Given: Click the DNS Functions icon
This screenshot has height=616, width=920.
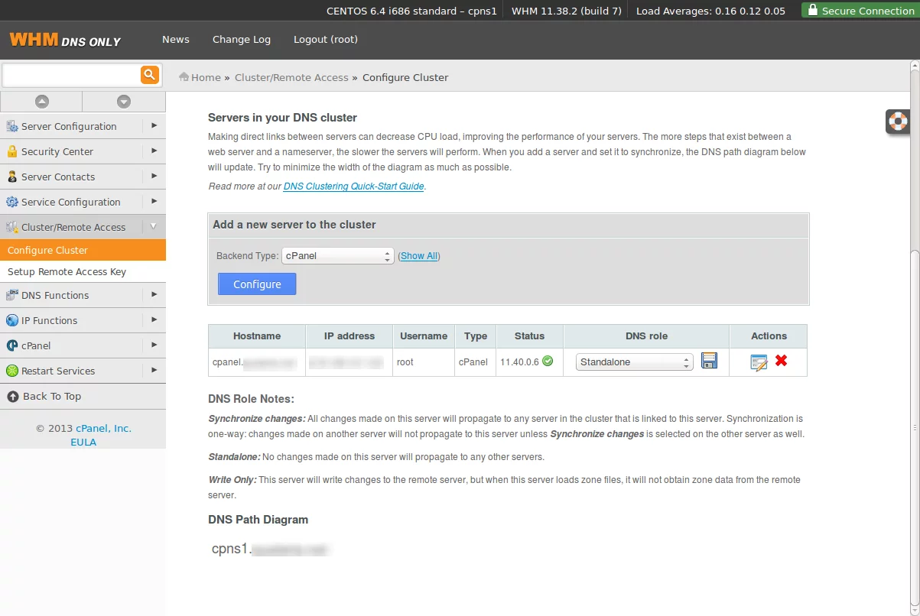Looking at the screenshot, I should (12, 295).
